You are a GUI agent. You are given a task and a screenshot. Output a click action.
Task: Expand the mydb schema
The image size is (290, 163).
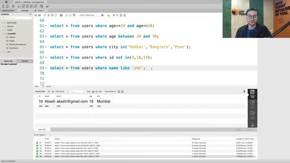(x=3, y=30)
